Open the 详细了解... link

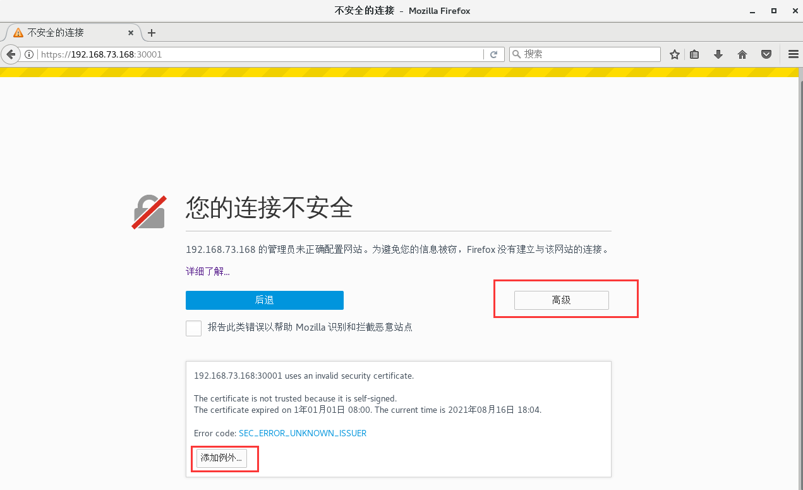[x=208, y=271]
